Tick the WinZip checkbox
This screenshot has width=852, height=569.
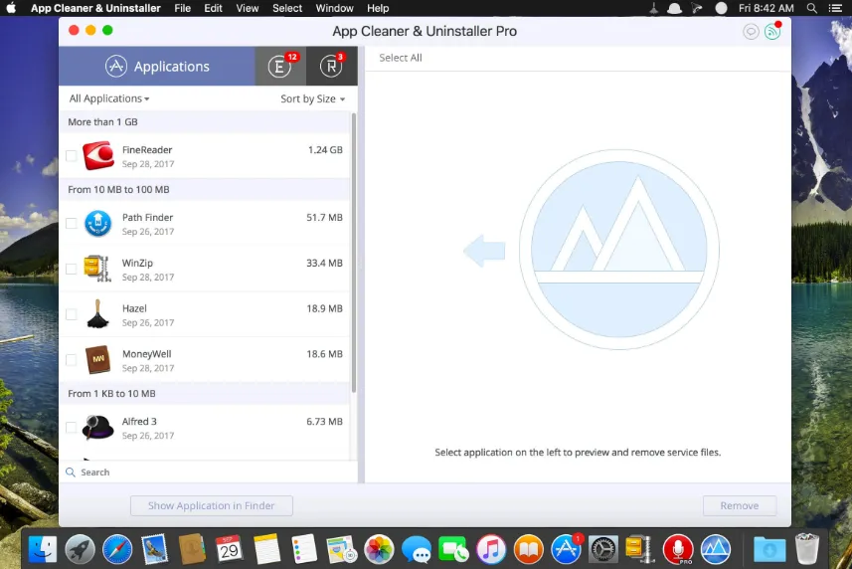pos(72,269)
